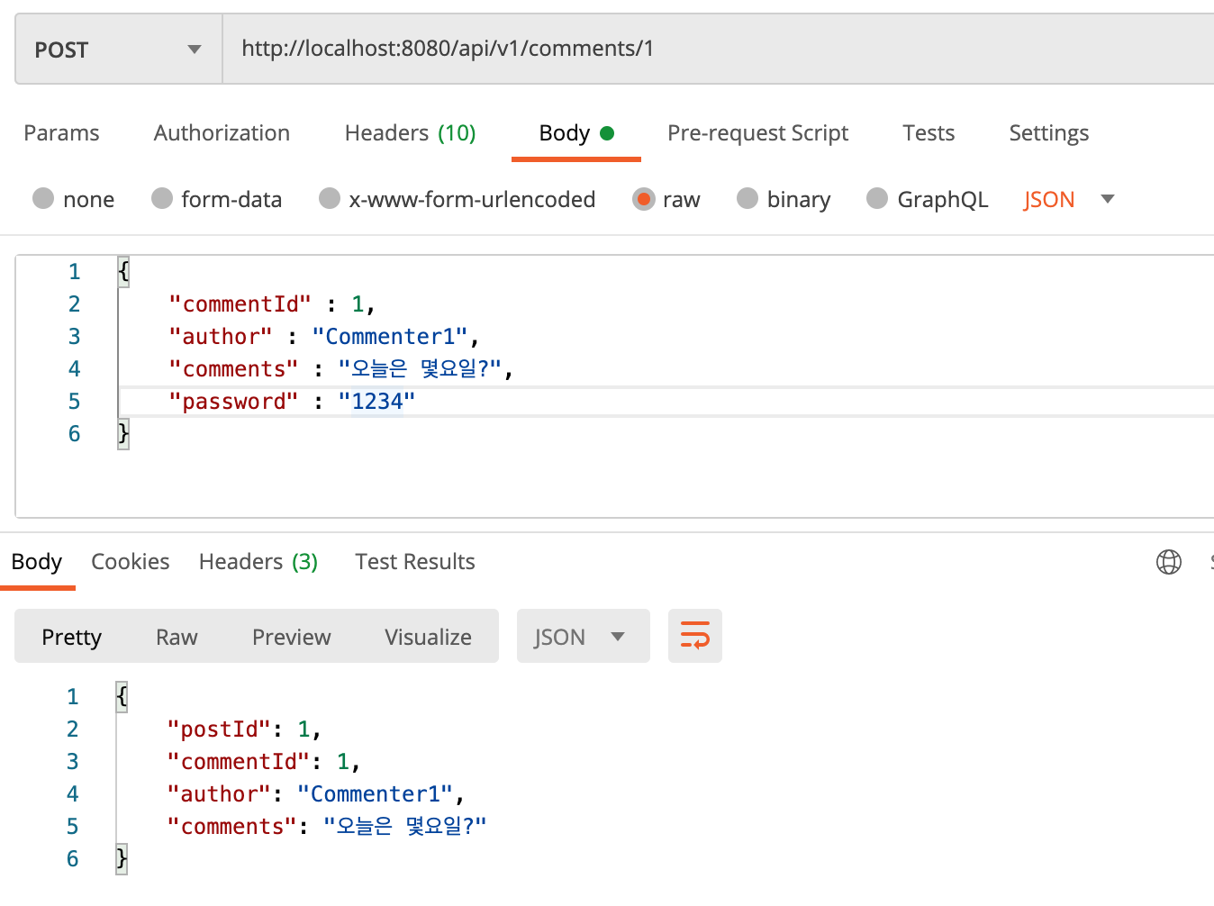This screenshot has height=906, width=1214.
Task: Click the opening brace on request line 1
Action: click(123, 271)
